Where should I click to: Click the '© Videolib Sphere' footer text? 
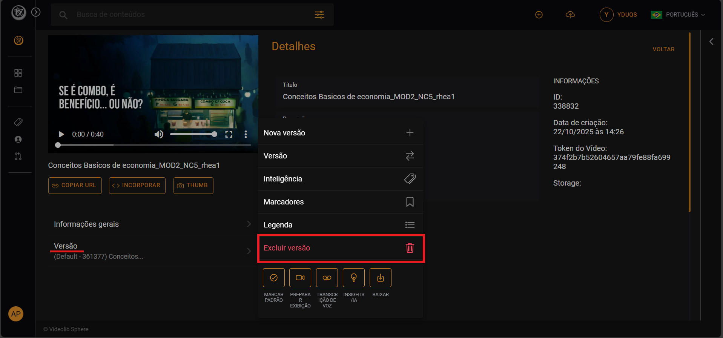pos(66,329)
